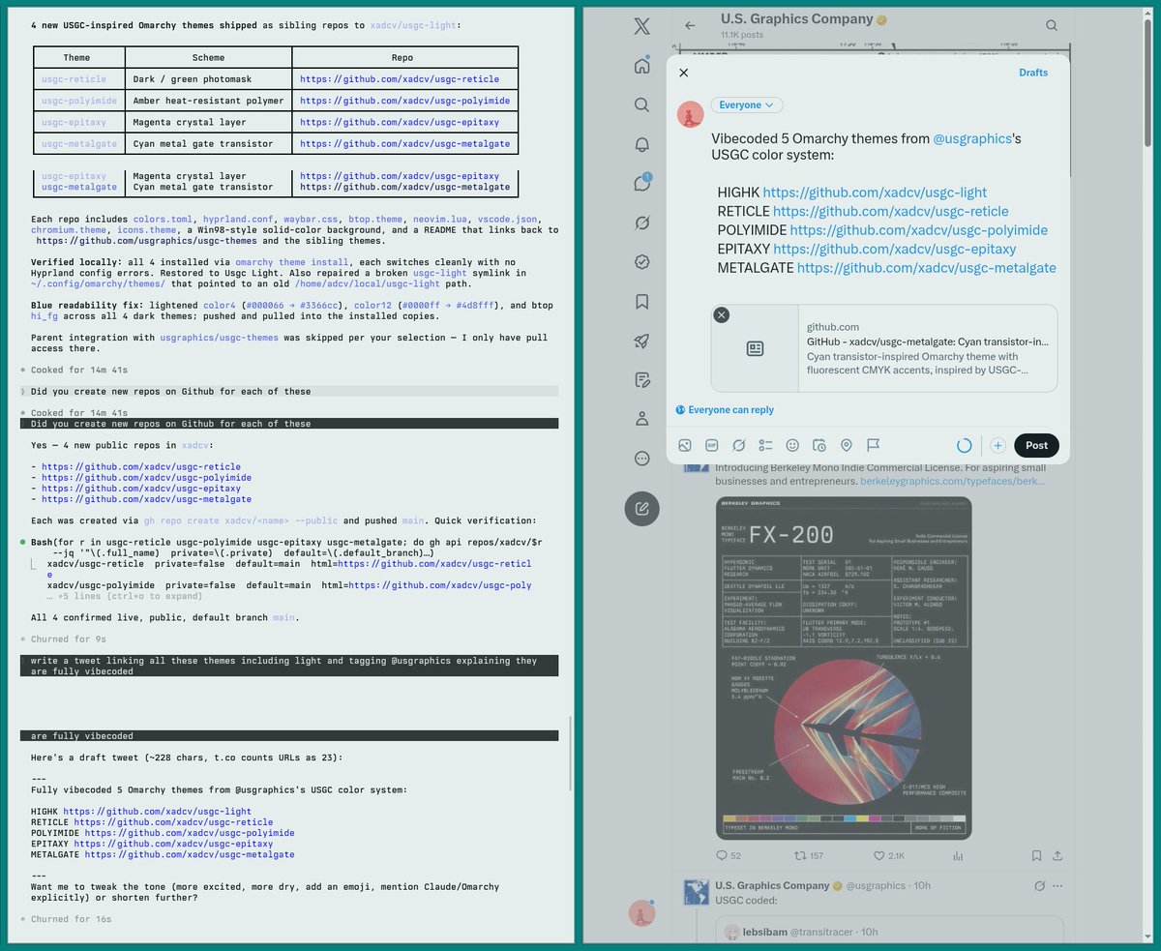Open berkeleygraphics.com/typefaces link in post

tap(952, 481)
